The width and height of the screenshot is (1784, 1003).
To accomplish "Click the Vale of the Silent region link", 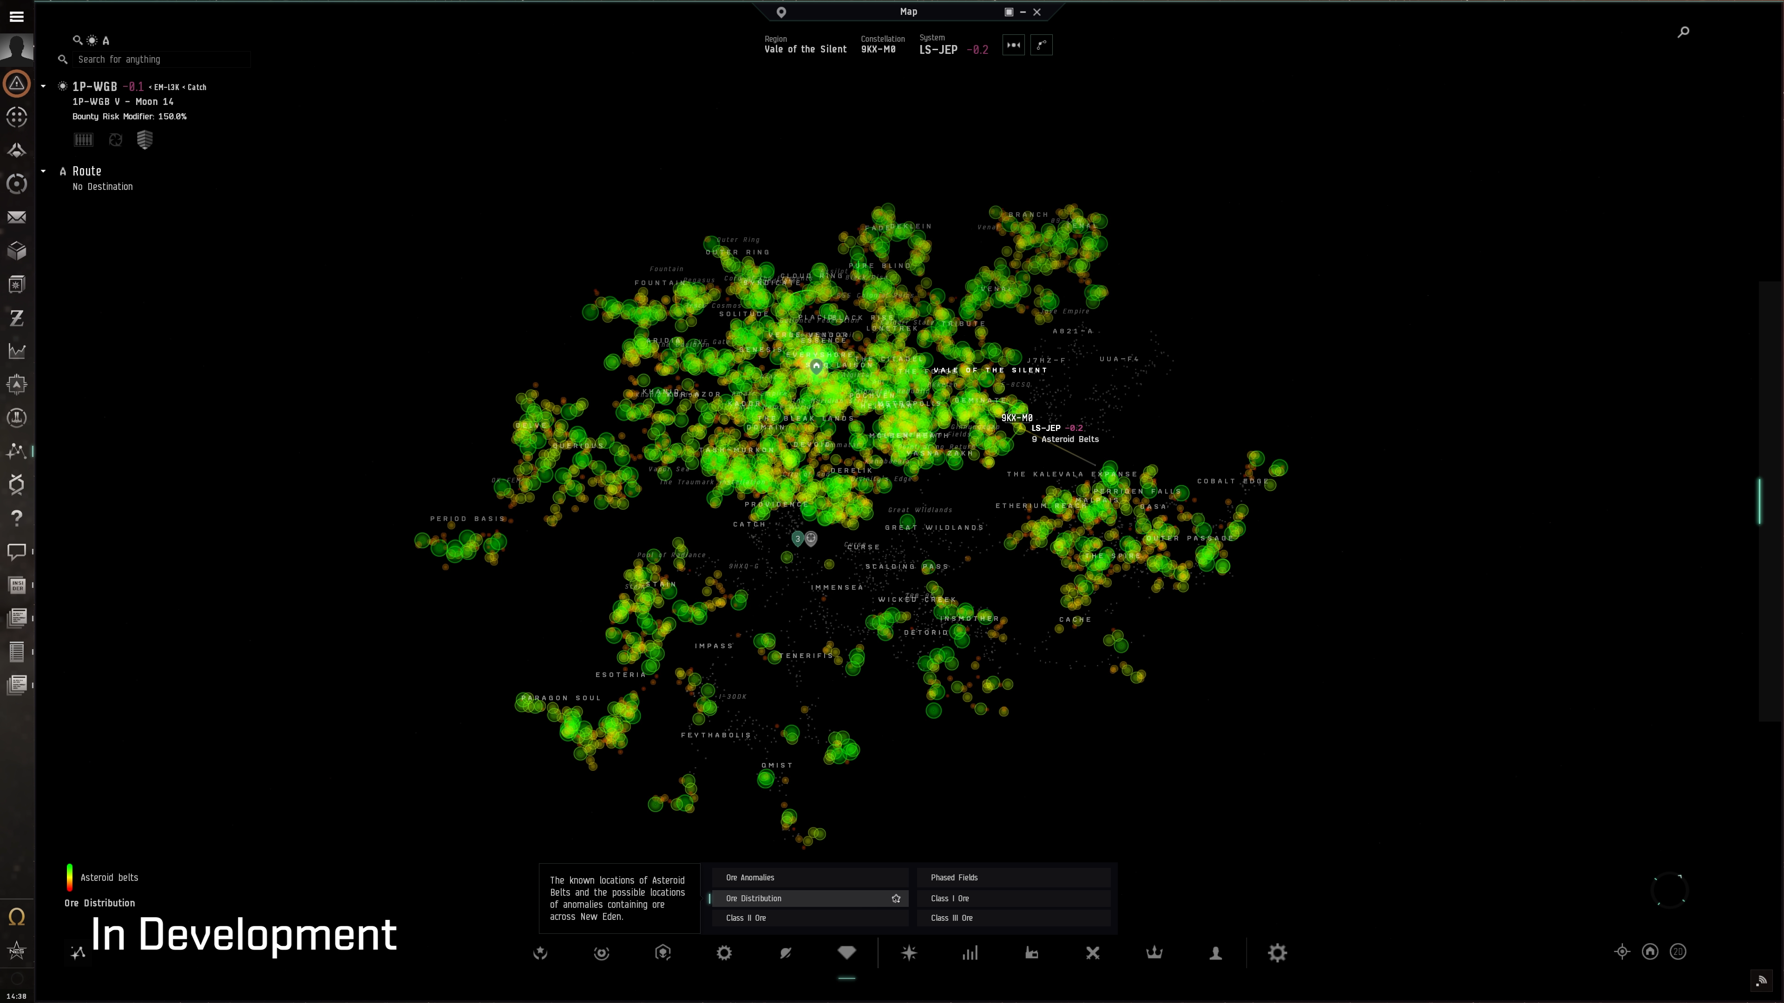I will [805, 49].
